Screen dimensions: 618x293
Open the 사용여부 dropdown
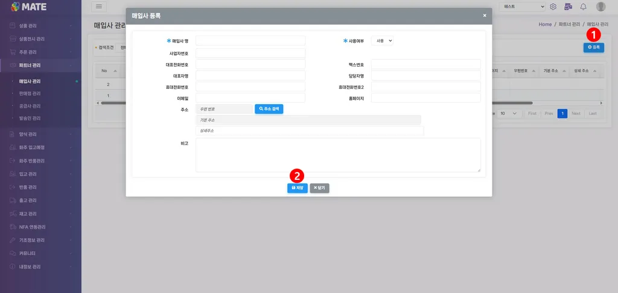[x=382, y=40]
